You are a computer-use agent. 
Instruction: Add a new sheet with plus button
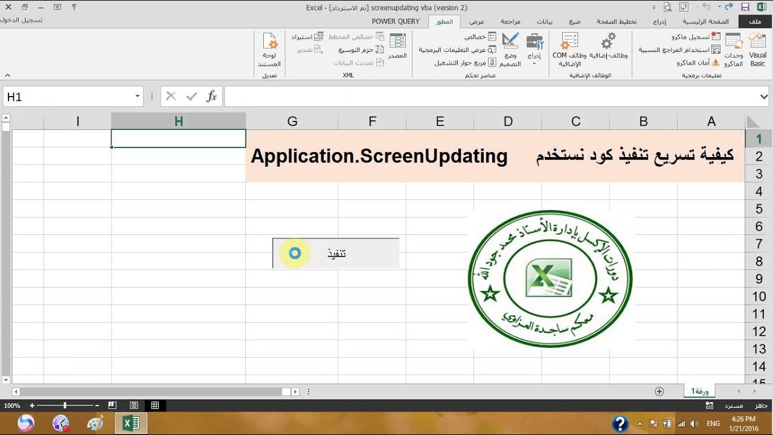[x=659, y=391]
